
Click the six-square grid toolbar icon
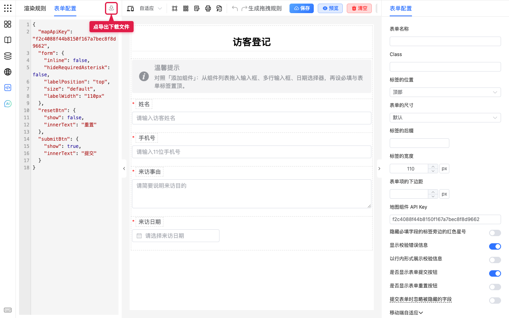pos(186,8)
